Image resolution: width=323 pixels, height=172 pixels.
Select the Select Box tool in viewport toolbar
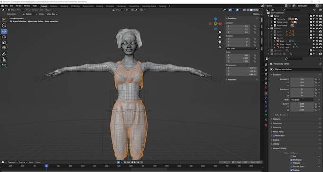pyautogui.click(x=4, y=20)
